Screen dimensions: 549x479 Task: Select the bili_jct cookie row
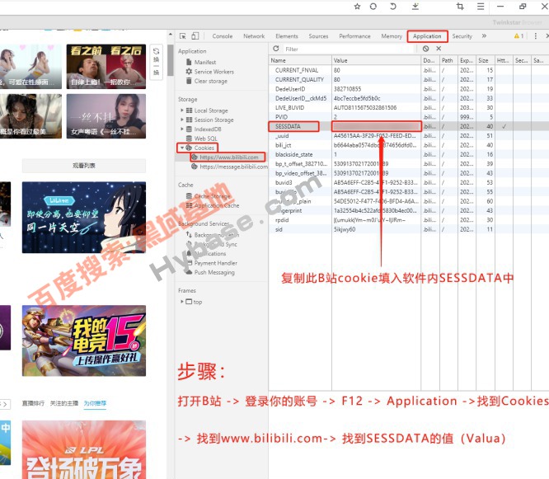coord(409,145)
